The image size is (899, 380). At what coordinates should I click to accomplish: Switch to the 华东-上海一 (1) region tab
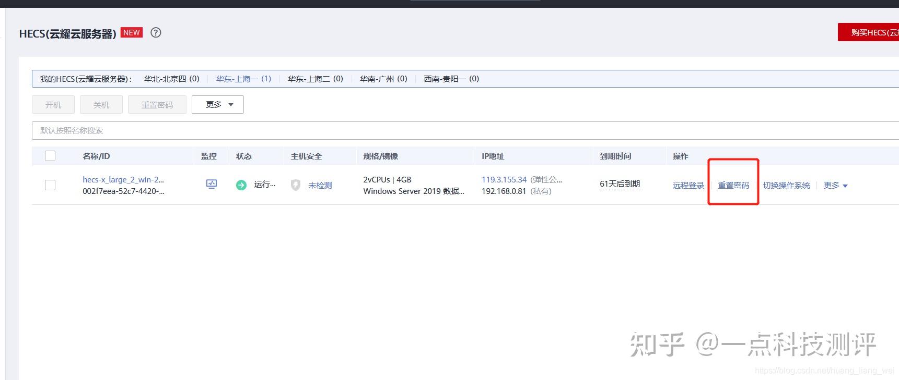[244, 79]
